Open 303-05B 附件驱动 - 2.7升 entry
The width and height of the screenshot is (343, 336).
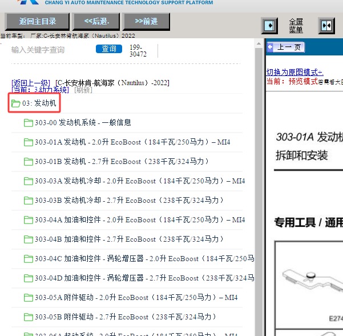pos(126,317)
